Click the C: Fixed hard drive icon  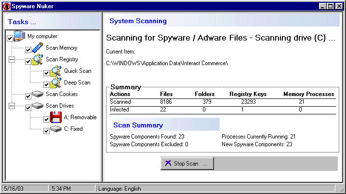click(x=56, y=128)
